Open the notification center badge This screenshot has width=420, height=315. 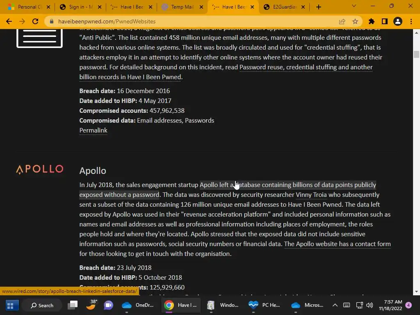pos(409,305)
